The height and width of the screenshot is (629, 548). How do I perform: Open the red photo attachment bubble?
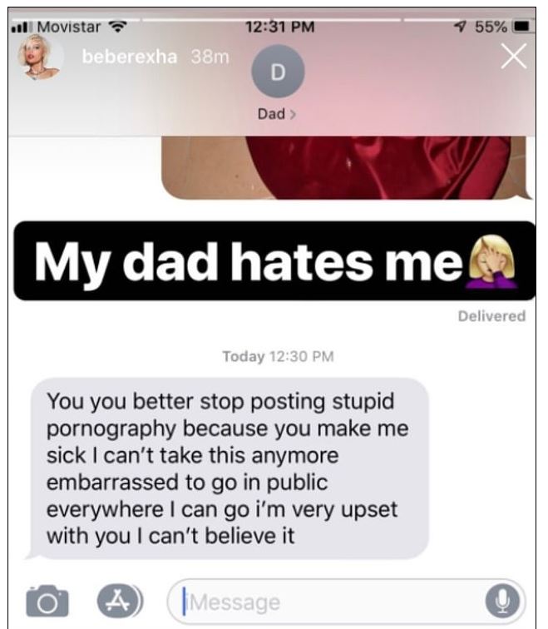(347, 168)
